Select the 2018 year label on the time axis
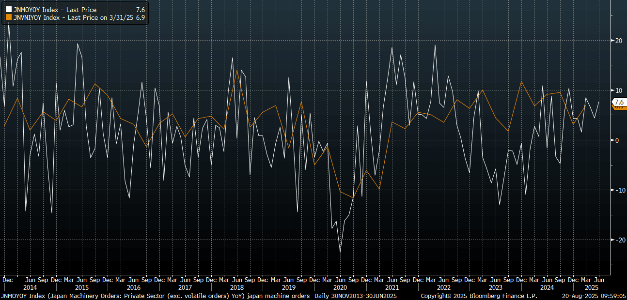Viewport: 627px width, 300px height. click(x=237, y=287)
